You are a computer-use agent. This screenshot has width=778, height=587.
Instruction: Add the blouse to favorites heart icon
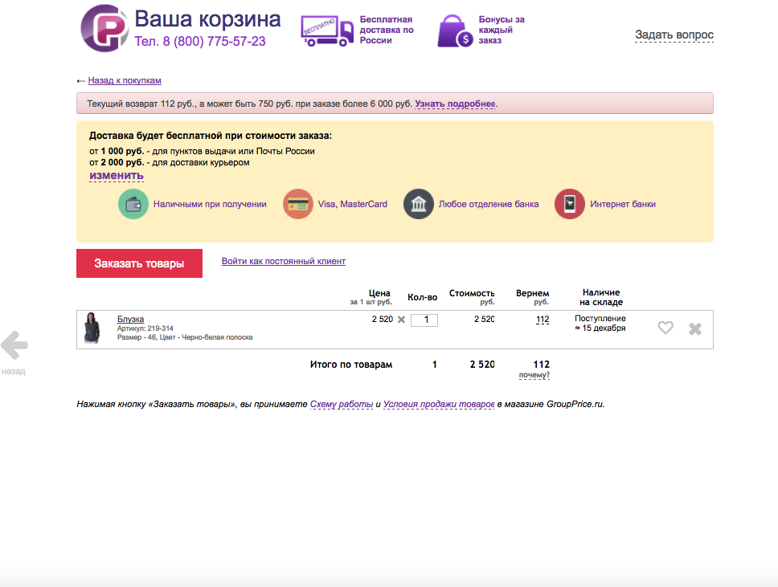pyautogui.click(x=665, y=327)
